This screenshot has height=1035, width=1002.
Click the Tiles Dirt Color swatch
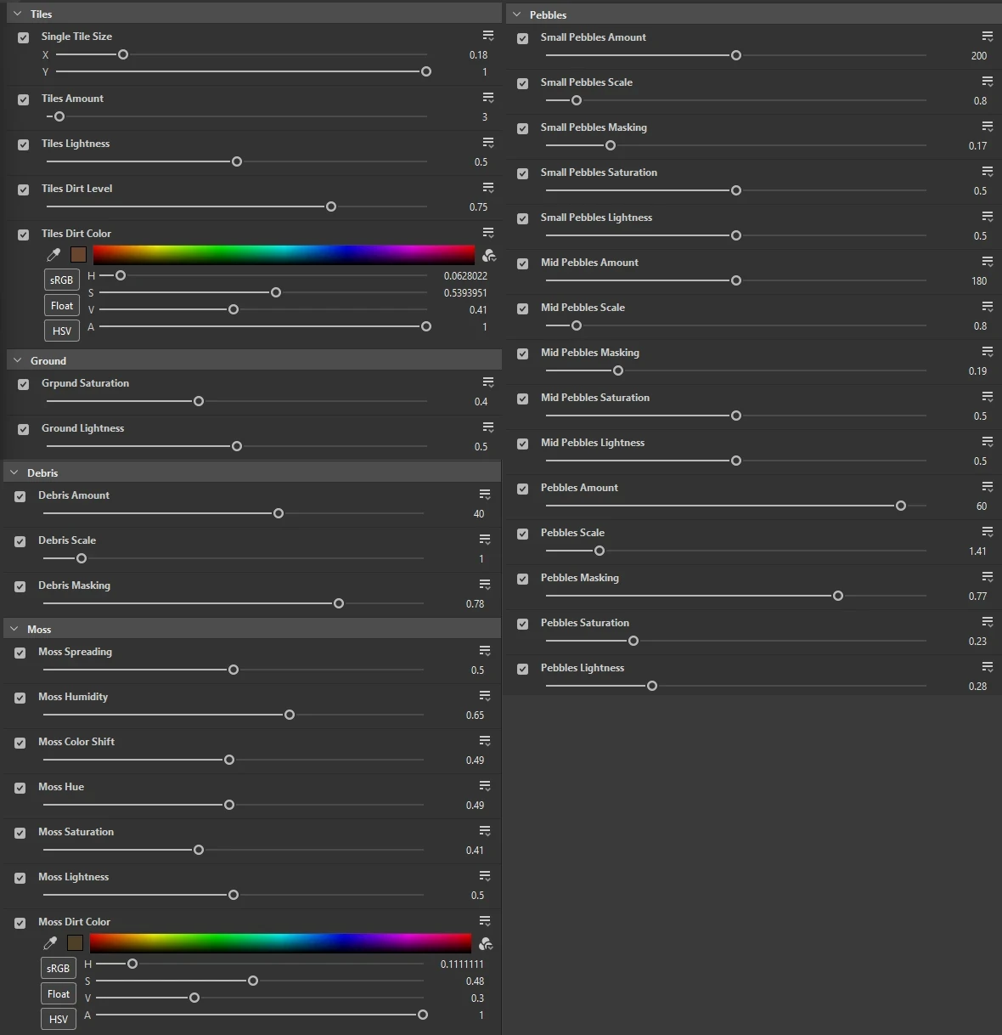click(79, 255)
